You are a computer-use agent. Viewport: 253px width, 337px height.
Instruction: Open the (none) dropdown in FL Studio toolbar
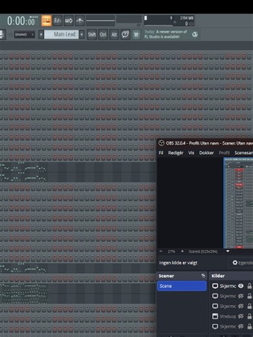(x=25, y=34)
